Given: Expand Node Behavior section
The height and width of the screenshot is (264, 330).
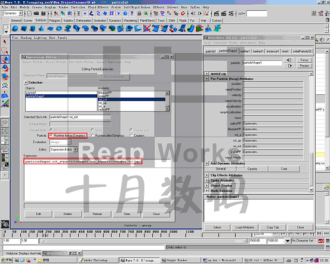Looking at the screenshot, I should coord(206,191).
